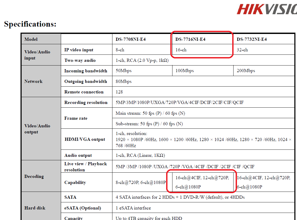Select the '50Mbps' incoming bandwidth value

(123, 71)
